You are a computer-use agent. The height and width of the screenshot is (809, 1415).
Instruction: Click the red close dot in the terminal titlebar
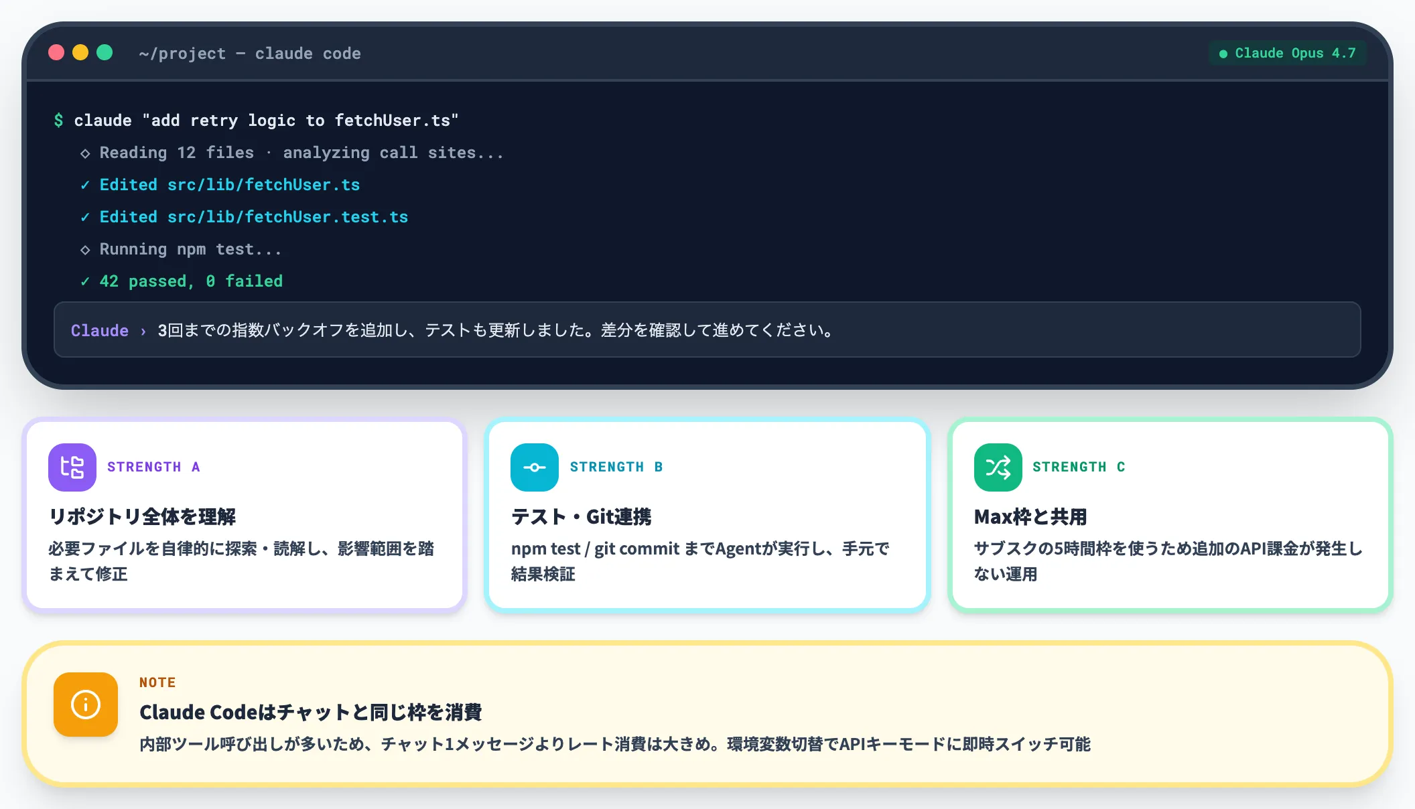coord(56,52)
